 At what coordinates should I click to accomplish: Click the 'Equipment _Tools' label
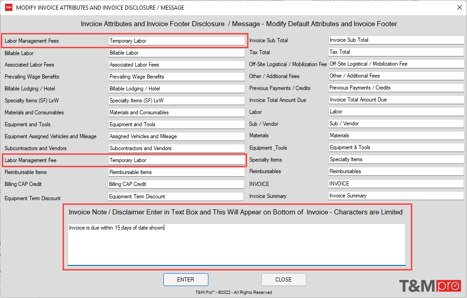268,148
